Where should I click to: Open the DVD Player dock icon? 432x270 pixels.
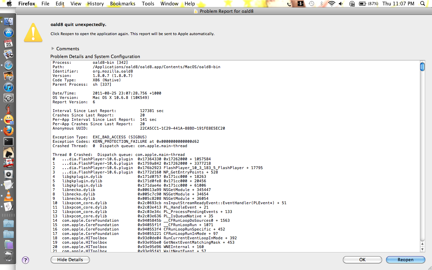(8, 174)
